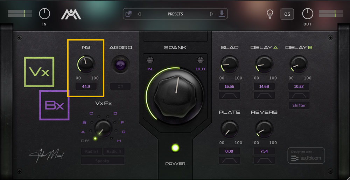Click the SLAP filter shape icon
This screenshot has width=350, height=180.
click(229, 95)
